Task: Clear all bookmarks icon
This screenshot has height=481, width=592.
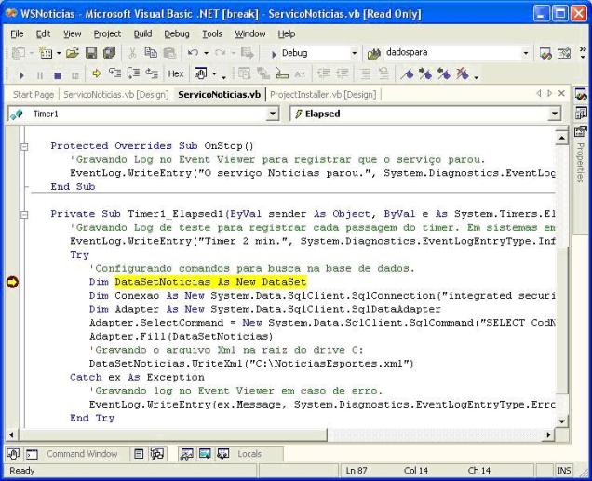Action: pyautogui.click(x=462, y=73)
